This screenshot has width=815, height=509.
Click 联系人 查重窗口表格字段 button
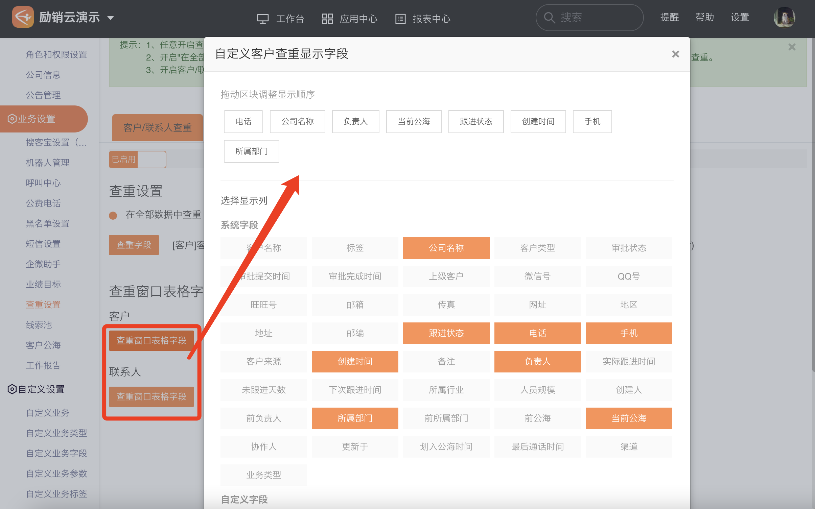(x=151, y=396)
